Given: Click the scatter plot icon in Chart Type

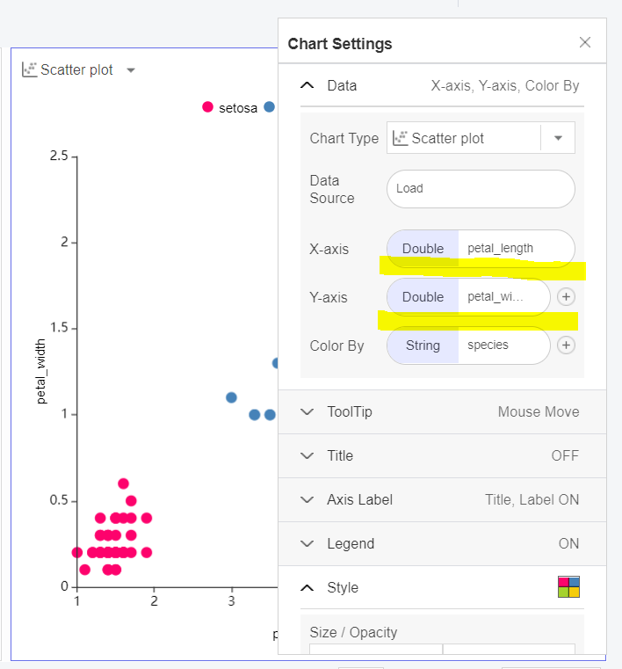Looking at the screenshot, I should [401, 138].
